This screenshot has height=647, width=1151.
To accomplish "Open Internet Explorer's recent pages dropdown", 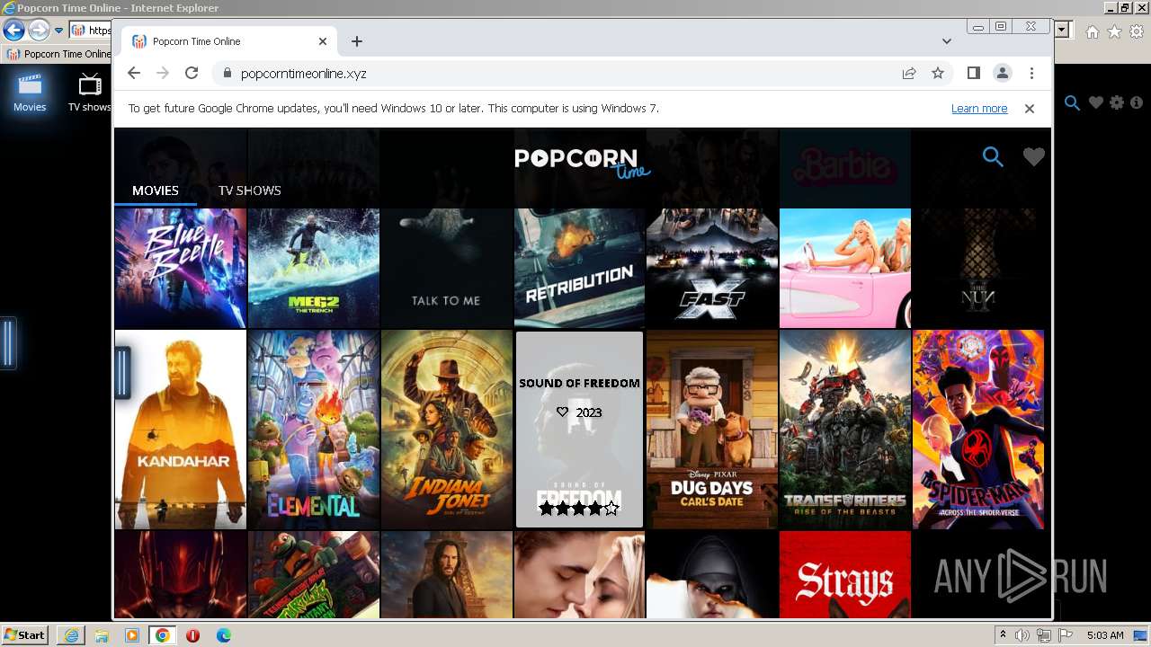I will click(x=58, y=31).
